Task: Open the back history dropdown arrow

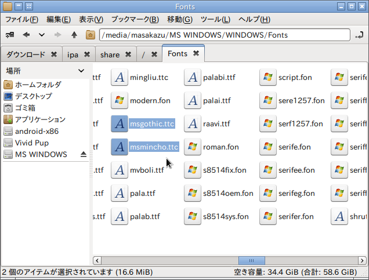Action: click(42, 35)
